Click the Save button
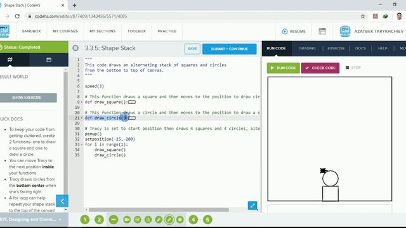 click(x=192, y=49)
